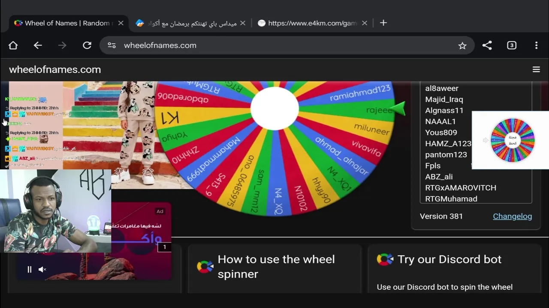Open the tab switcher showing 3 tabs
The height and width of the screenshot is (308, 549).
pyautogui.click(x=512, y=45)
